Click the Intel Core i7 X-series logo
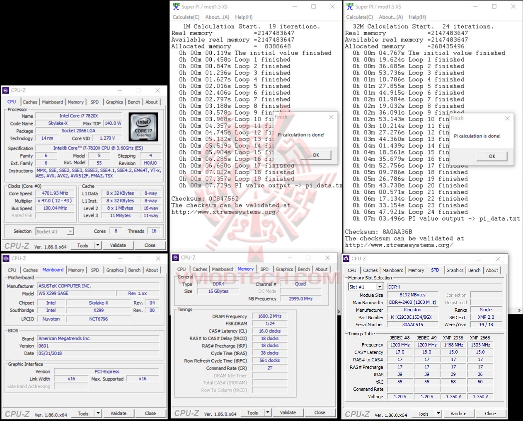 [x=143, y=127]
